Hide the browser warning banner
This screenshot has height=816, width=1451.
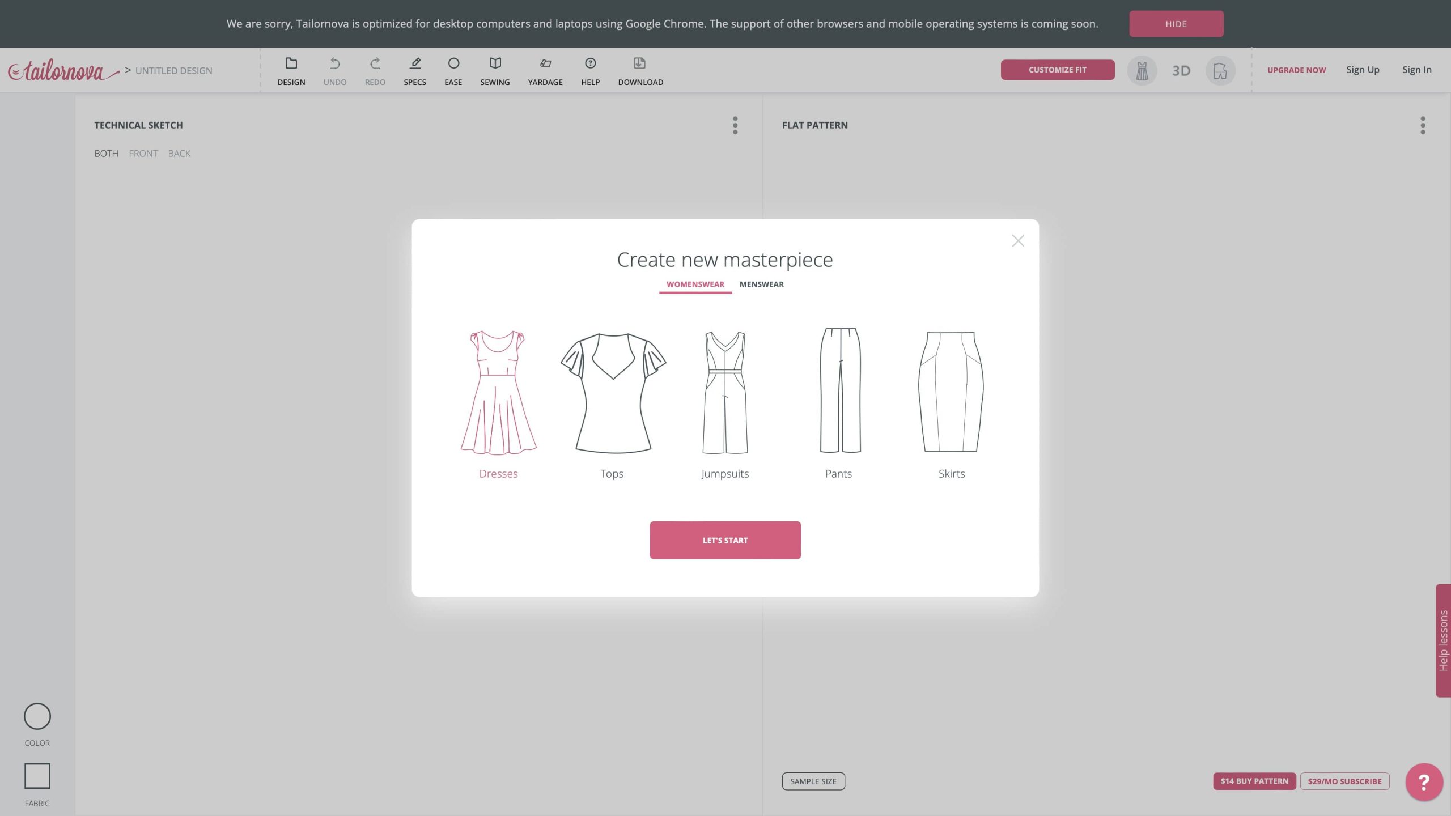(x=1176, y=24)
